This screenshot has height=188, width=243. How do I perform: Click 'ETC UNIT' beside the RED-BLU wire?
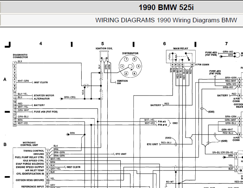152,144
